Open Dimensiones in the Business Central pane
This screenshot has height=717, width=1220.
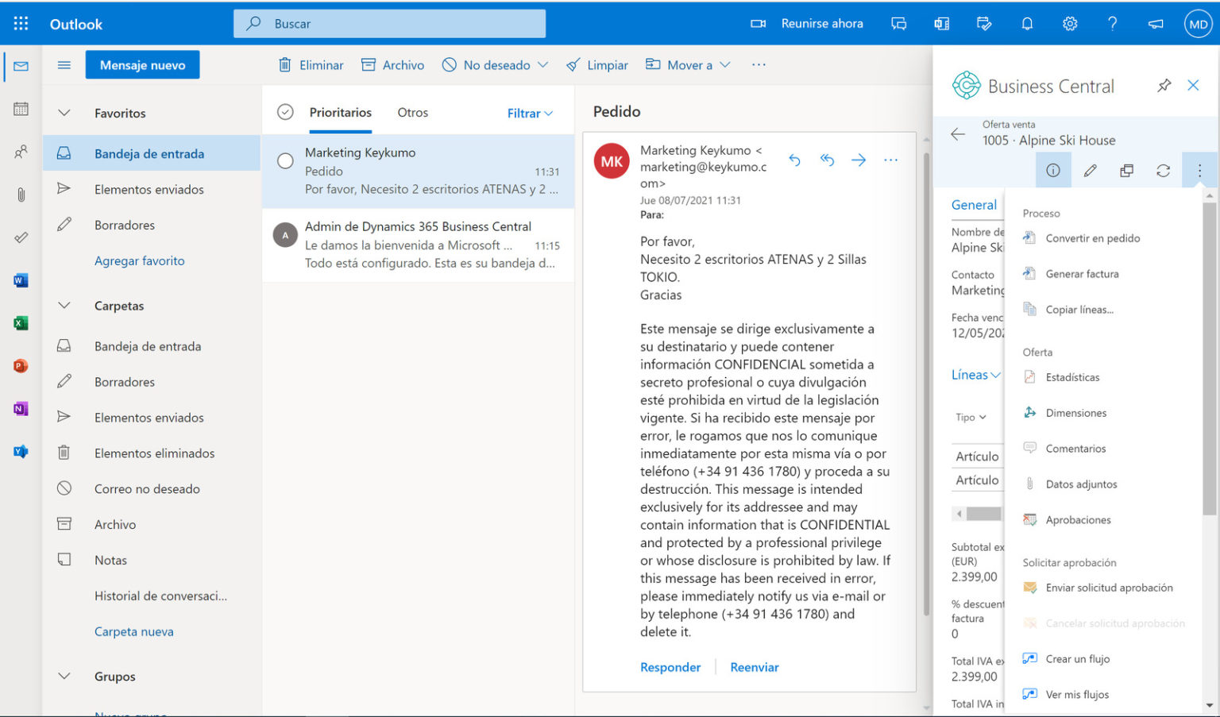1075,412
